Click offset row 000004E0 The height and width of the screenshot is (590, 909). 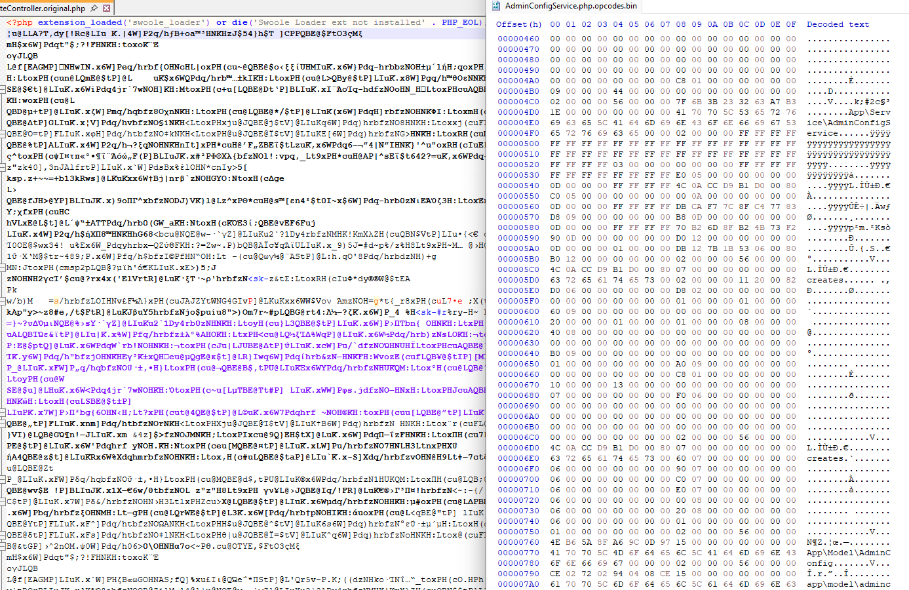518,123
